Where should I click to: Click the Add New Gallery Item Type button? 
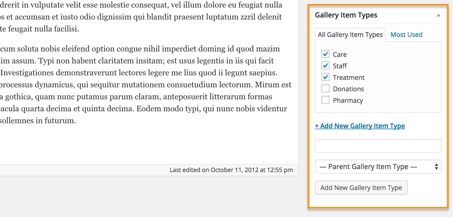click(361, 188)
